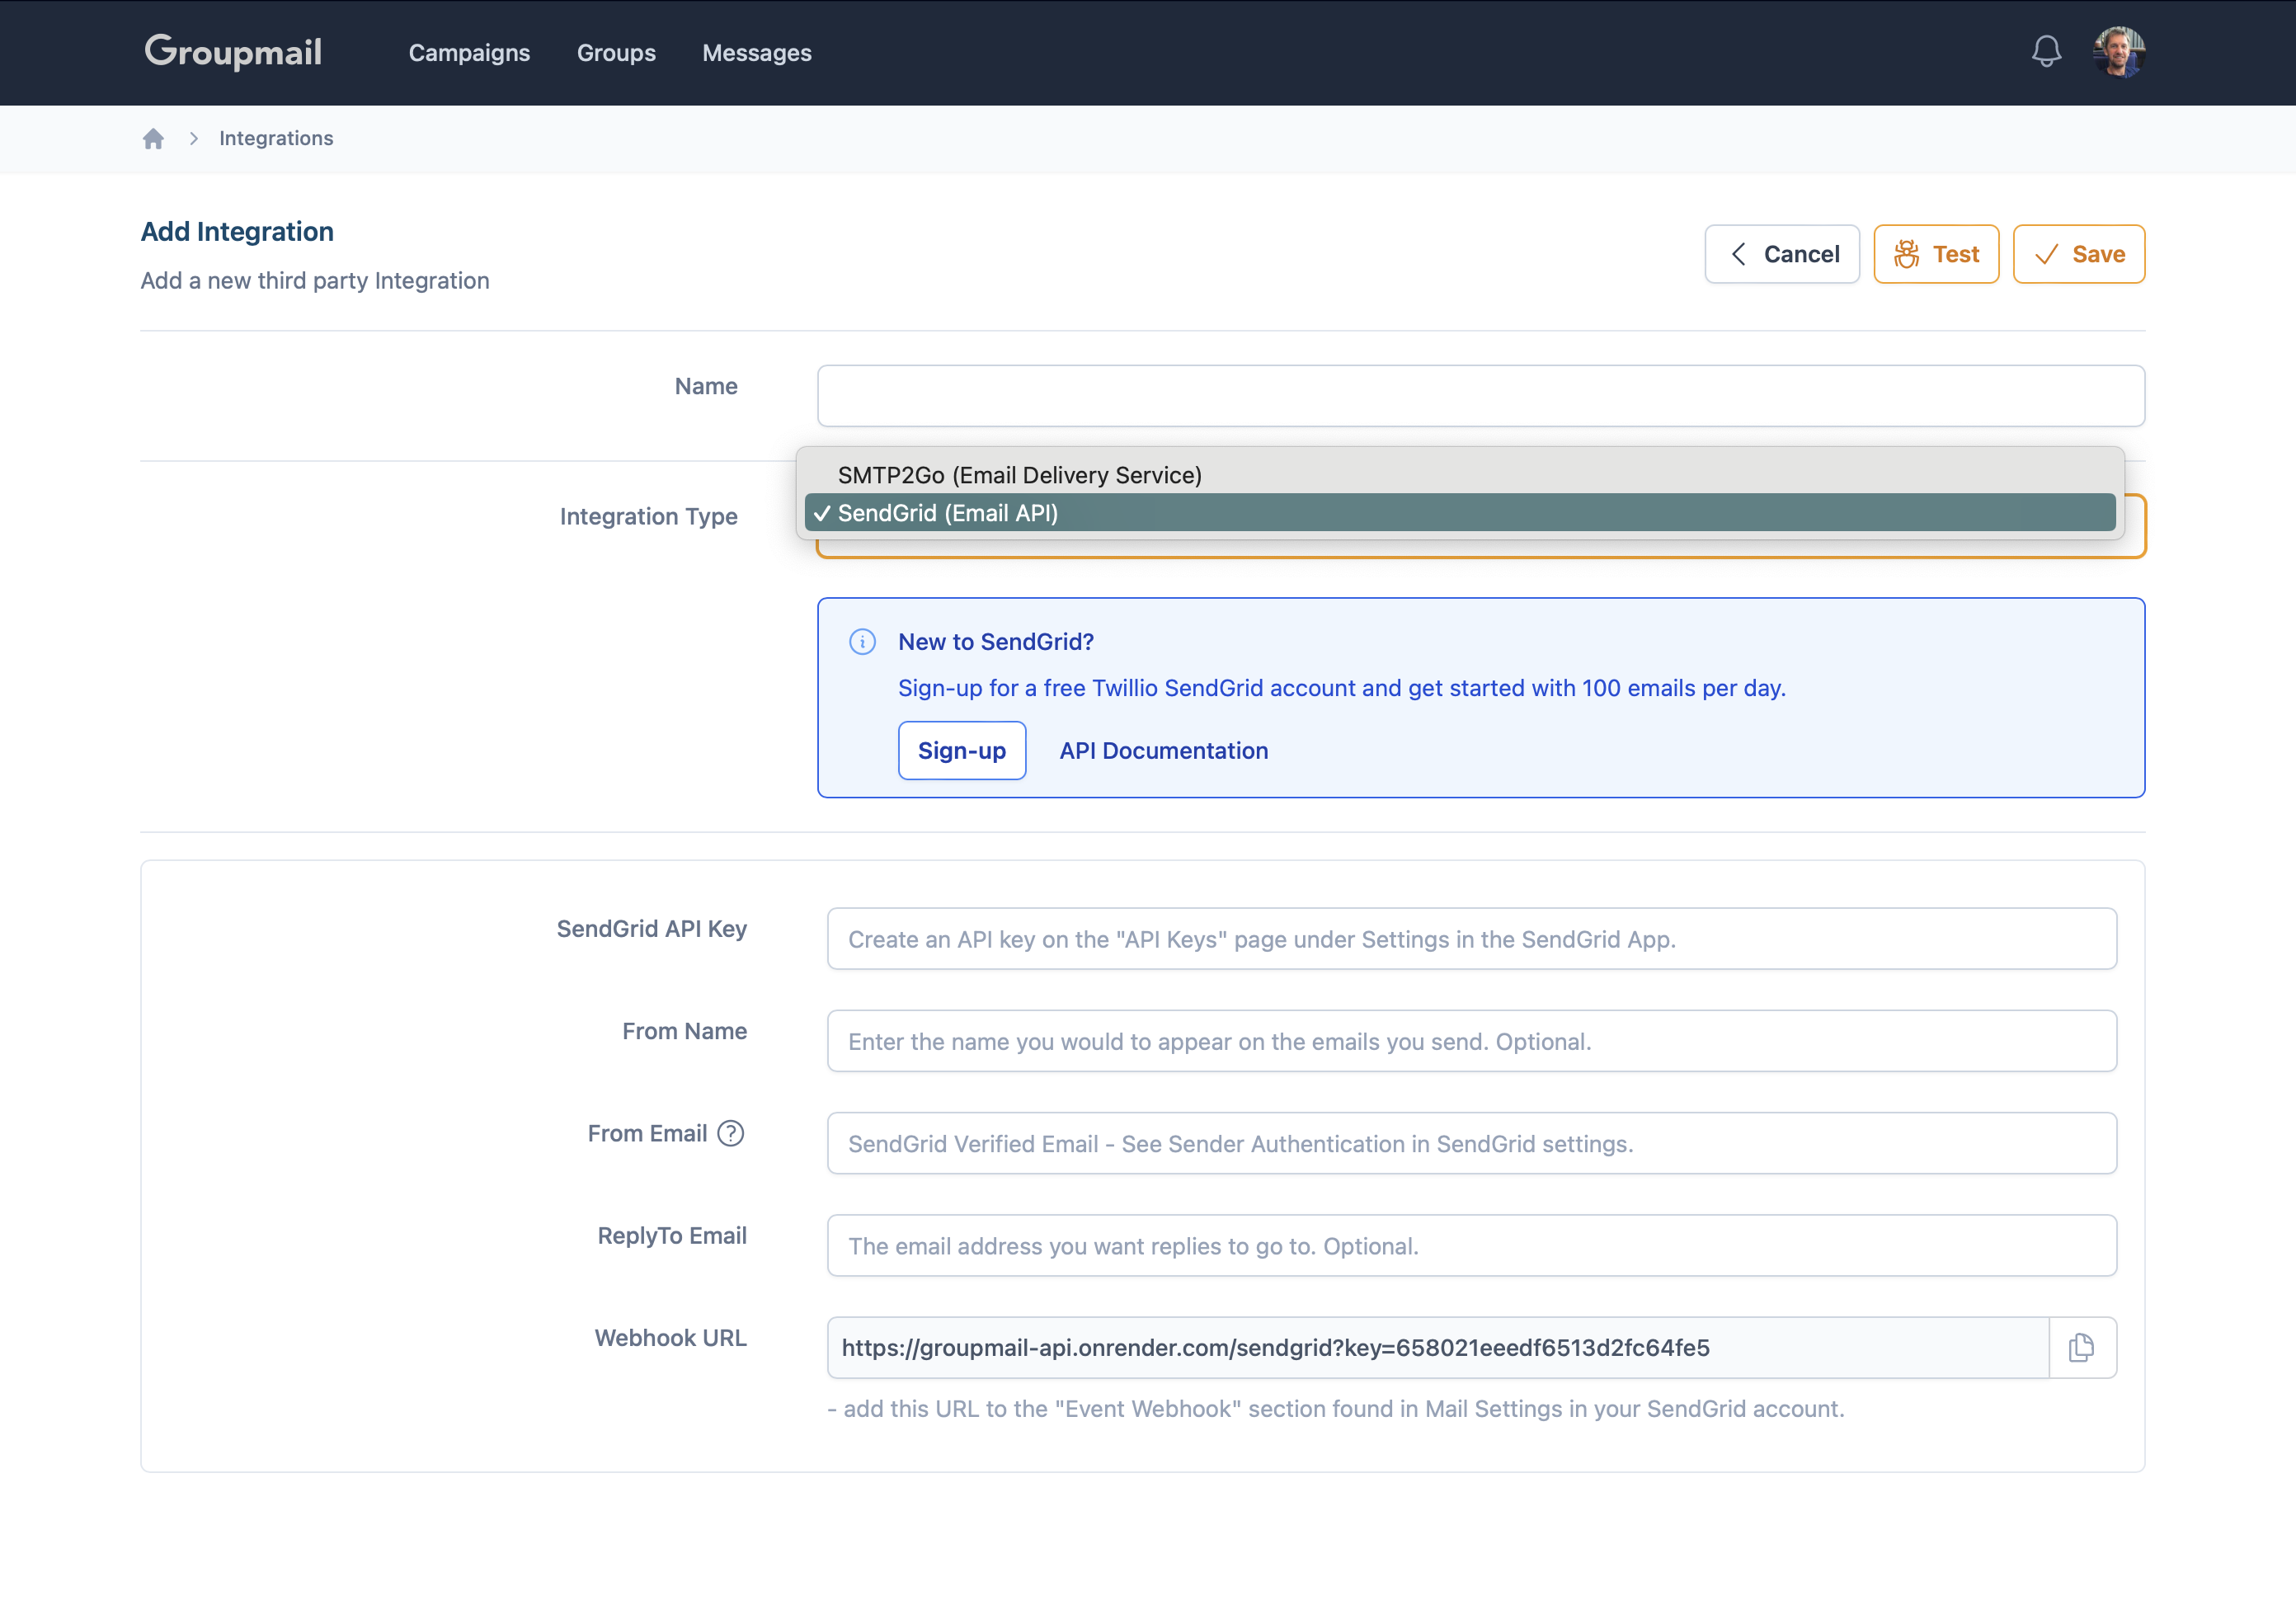
Task: Click the info icon in SendGrid notice
Action: (862, 642)
